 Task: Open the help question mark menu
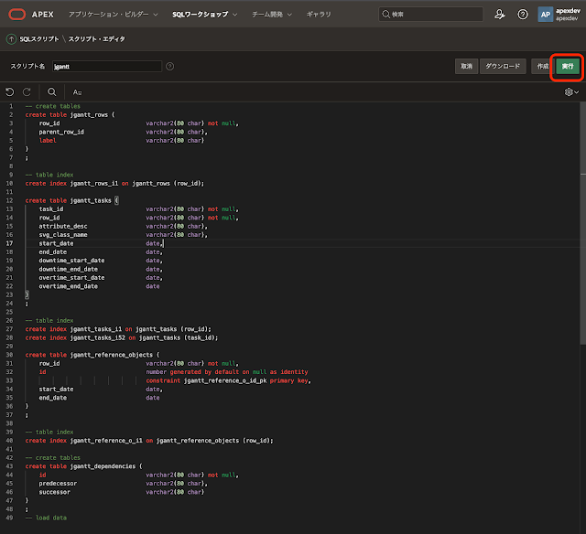pyautogui.click(x=523, y=15)
